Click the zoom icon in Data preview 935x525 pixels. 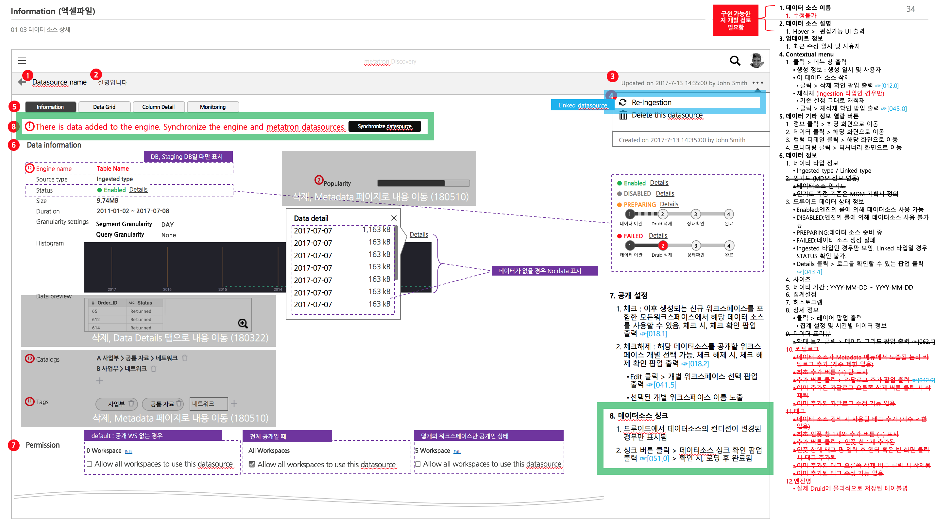click(x=243, y=324)
